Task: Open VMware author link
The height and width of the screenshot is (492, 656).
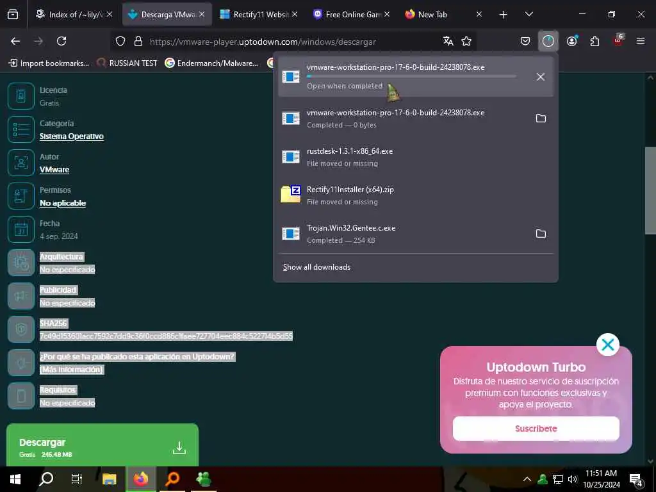Action: (54, 169)
